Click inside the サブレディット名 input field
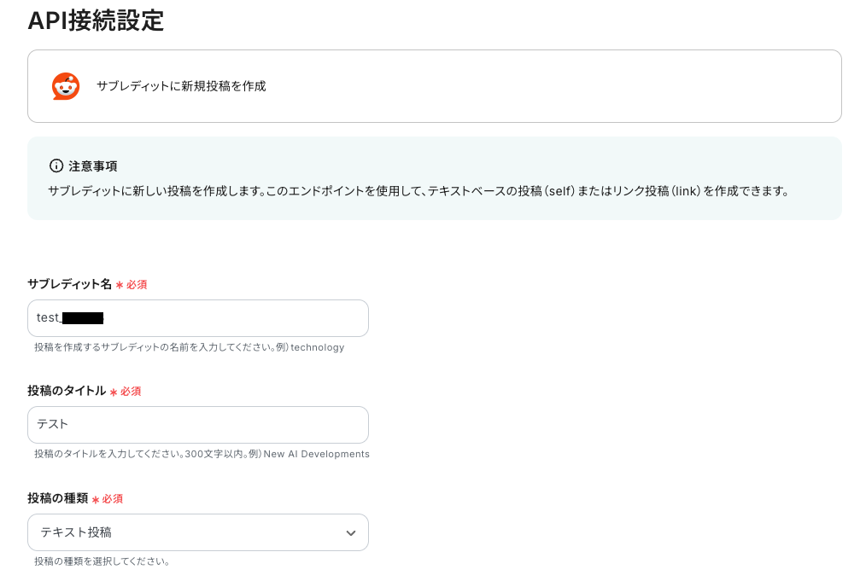Screen dimensions: 866x581 pos(198,317)
